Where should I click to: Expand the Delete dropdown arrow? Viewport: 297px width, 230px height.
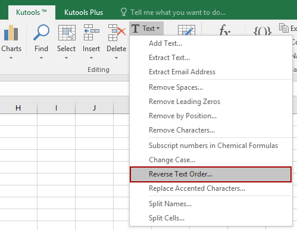(116, 58)
